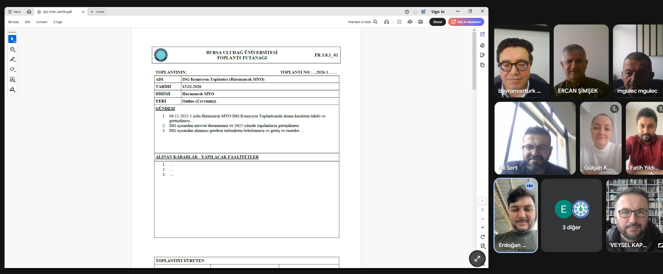Activate the add text box tool
663x274 pixels.
pyautogui.click(x=12, y=79)
